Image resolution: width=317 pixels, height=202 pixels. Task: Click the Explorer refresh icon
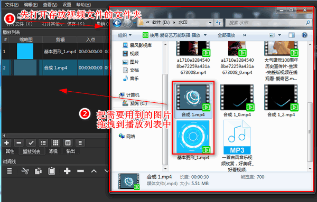[x=218, y=23]
